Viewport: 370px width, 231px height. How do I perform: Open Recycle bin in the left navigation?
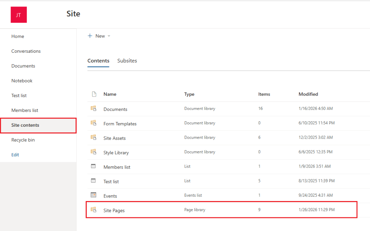(23, 140)
